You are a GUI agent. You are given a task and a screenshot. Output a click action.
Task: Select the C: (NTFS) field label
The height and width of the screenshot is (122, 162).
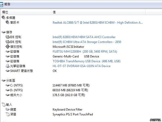coord(16,85)
